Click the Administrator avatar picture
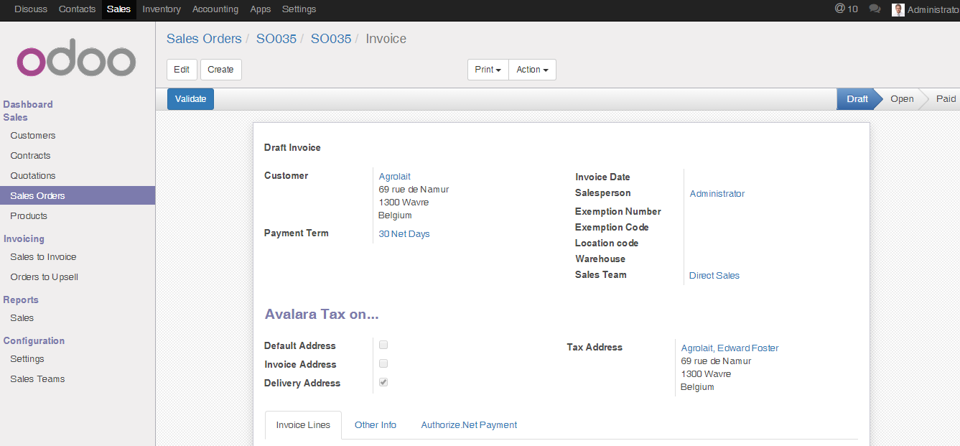 (x=898, y=9)
